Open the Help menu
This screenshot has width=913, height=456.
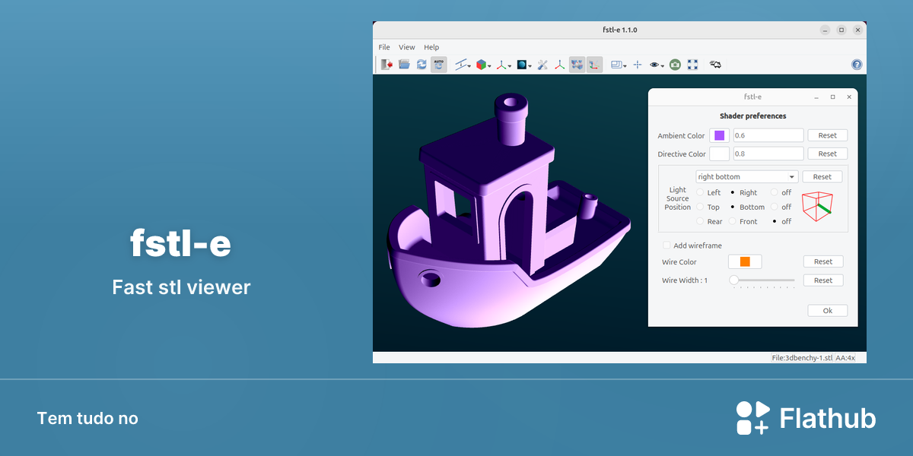(x=431, y=47)
